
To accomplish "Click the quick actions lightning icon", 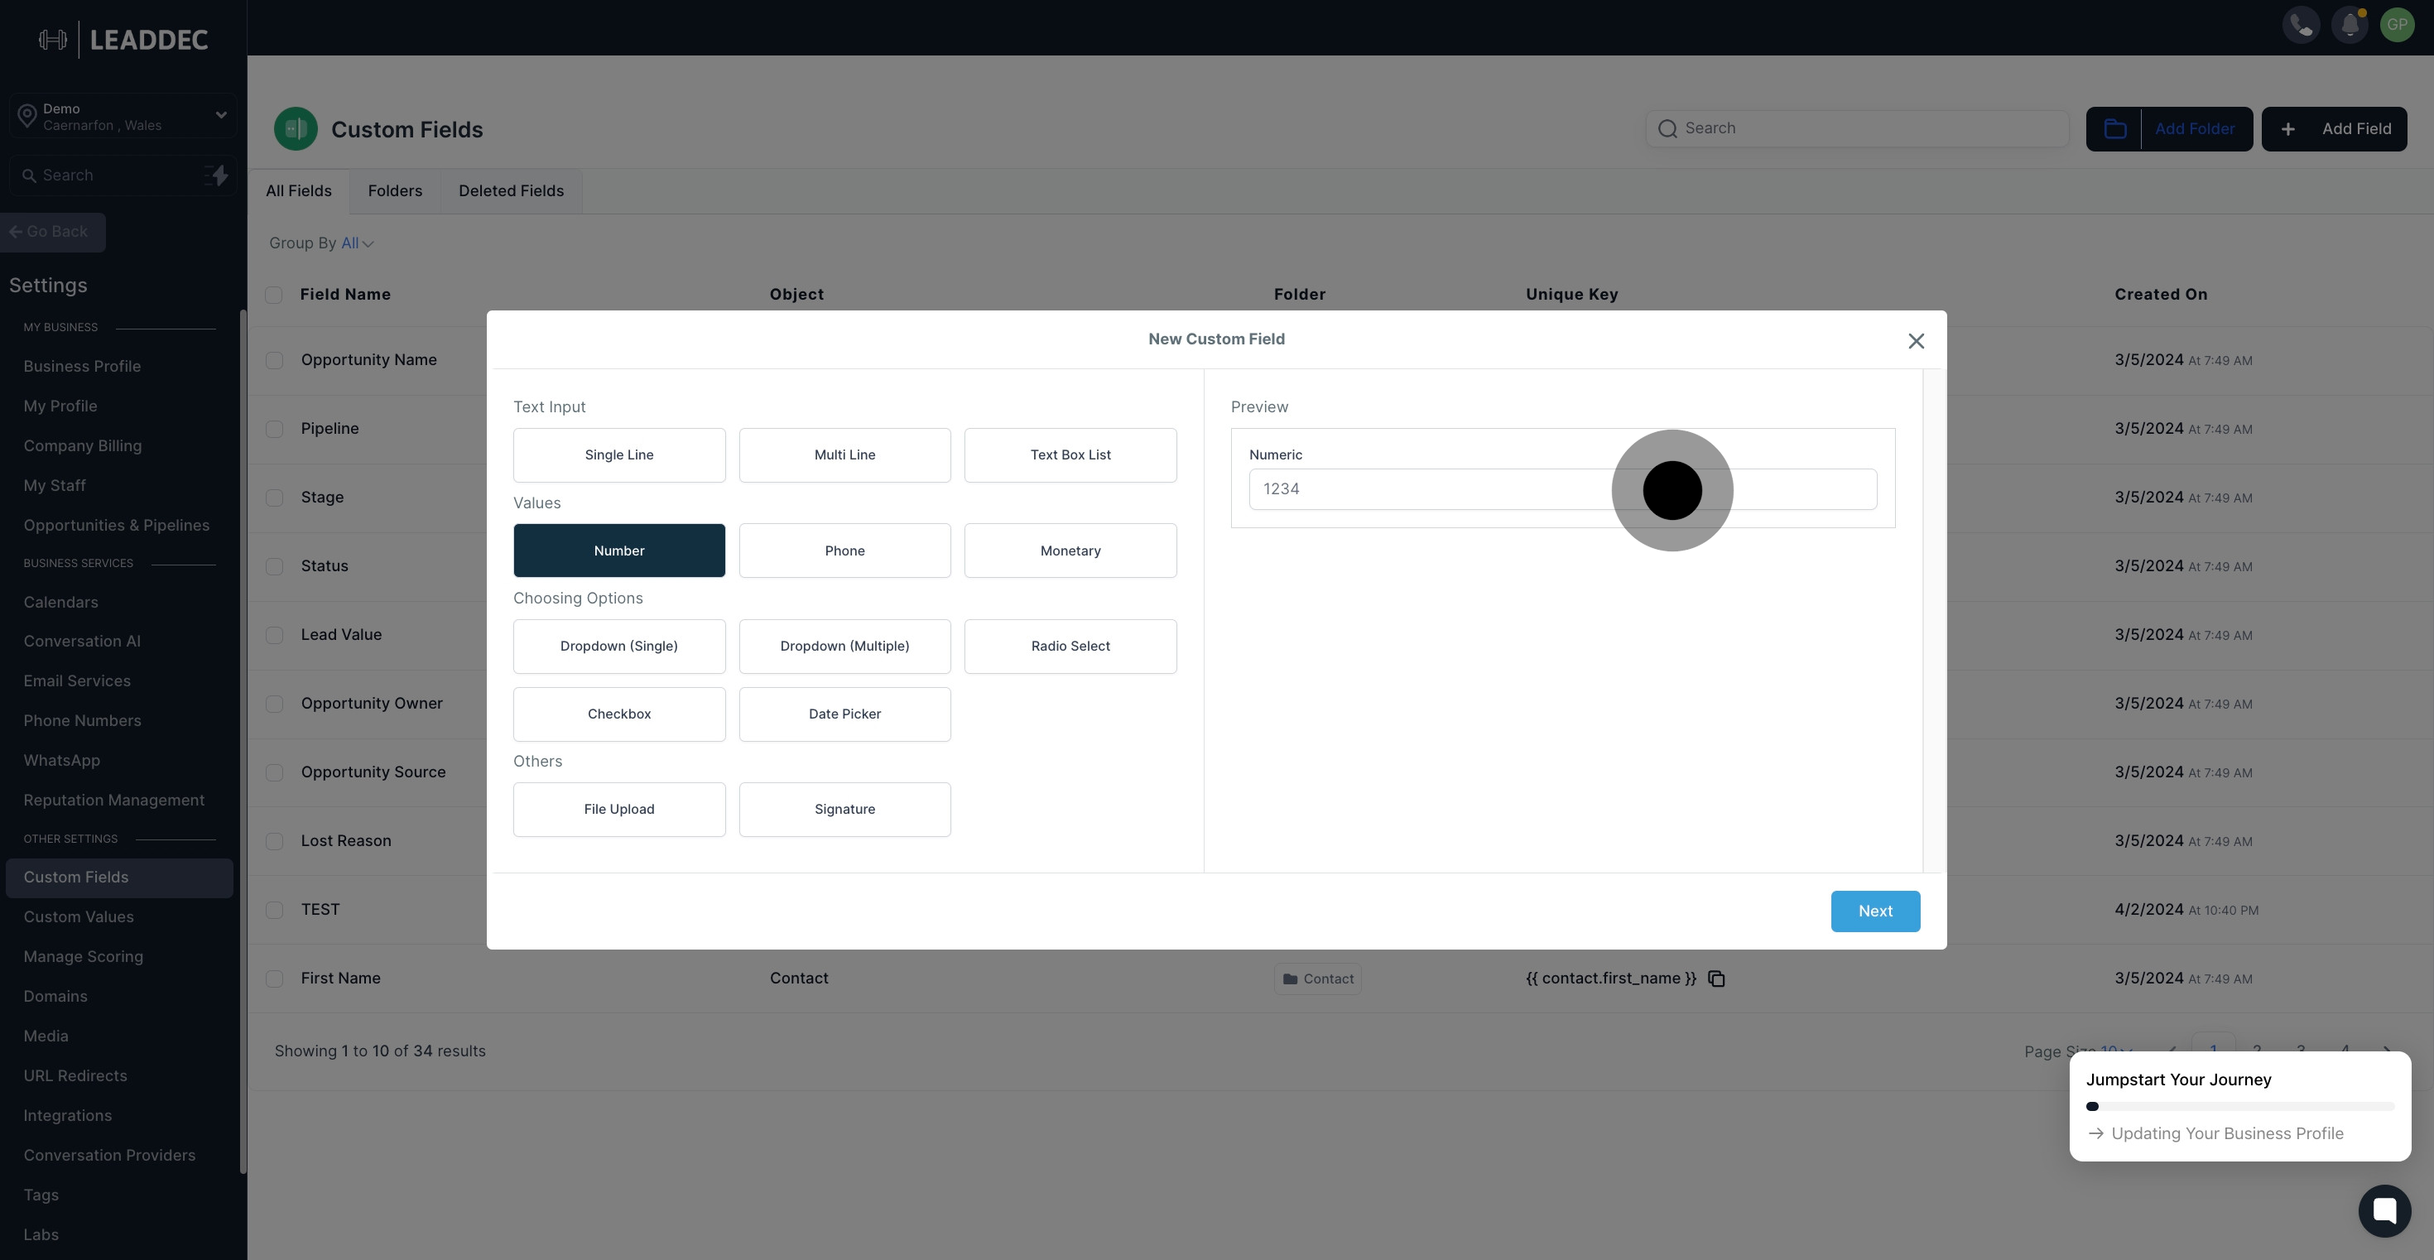I will 216,176.
